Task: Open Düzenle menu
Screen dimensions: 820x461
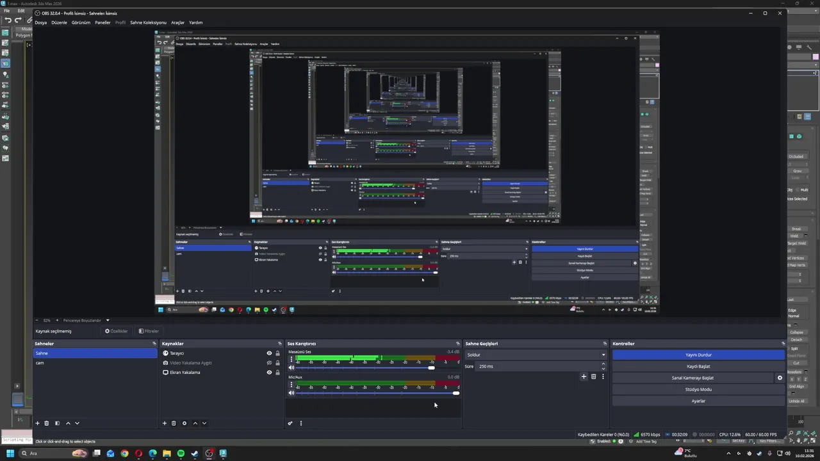Action: [x=59, y=22]
